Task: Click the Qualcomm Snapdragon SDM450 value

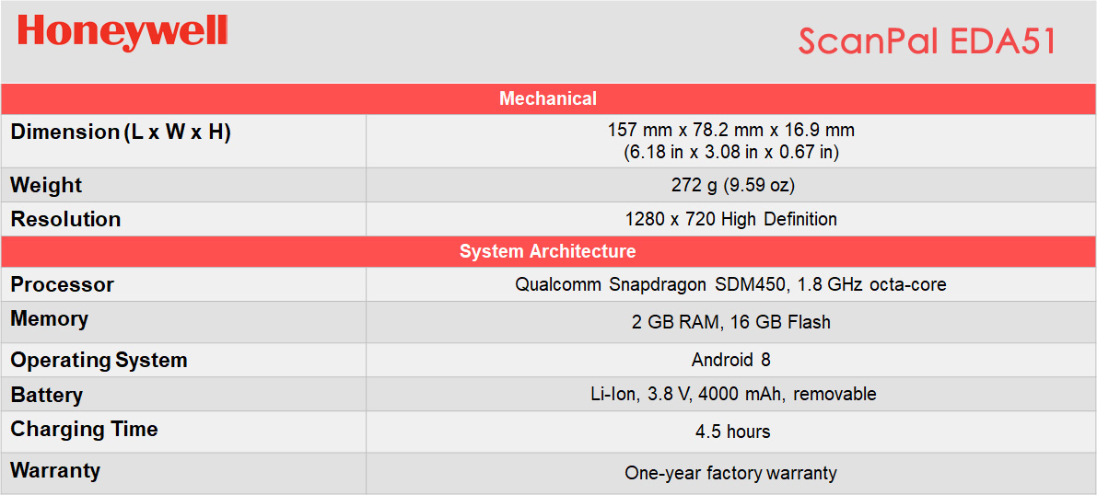Action: (731, 284)
